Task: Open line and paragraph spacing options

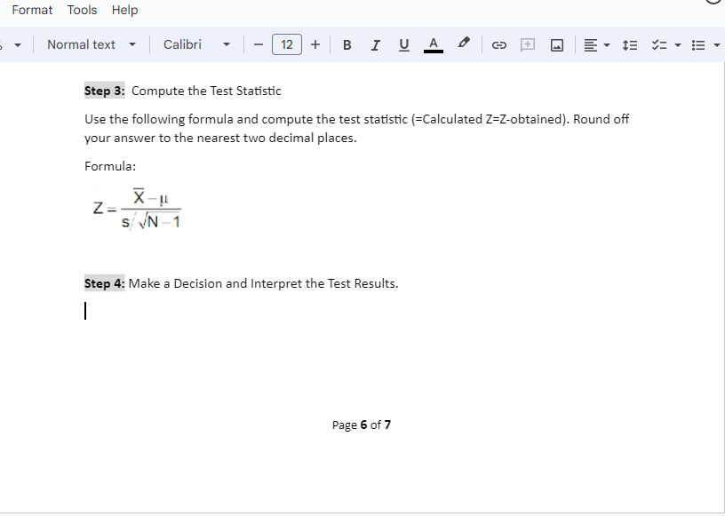Action: coord(630,44)
